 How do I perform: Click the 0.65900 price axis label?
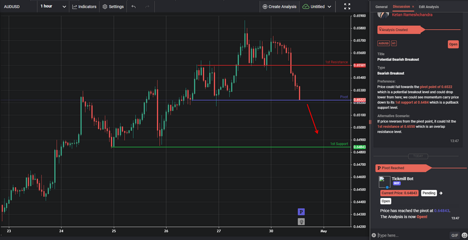pos(359,16)
